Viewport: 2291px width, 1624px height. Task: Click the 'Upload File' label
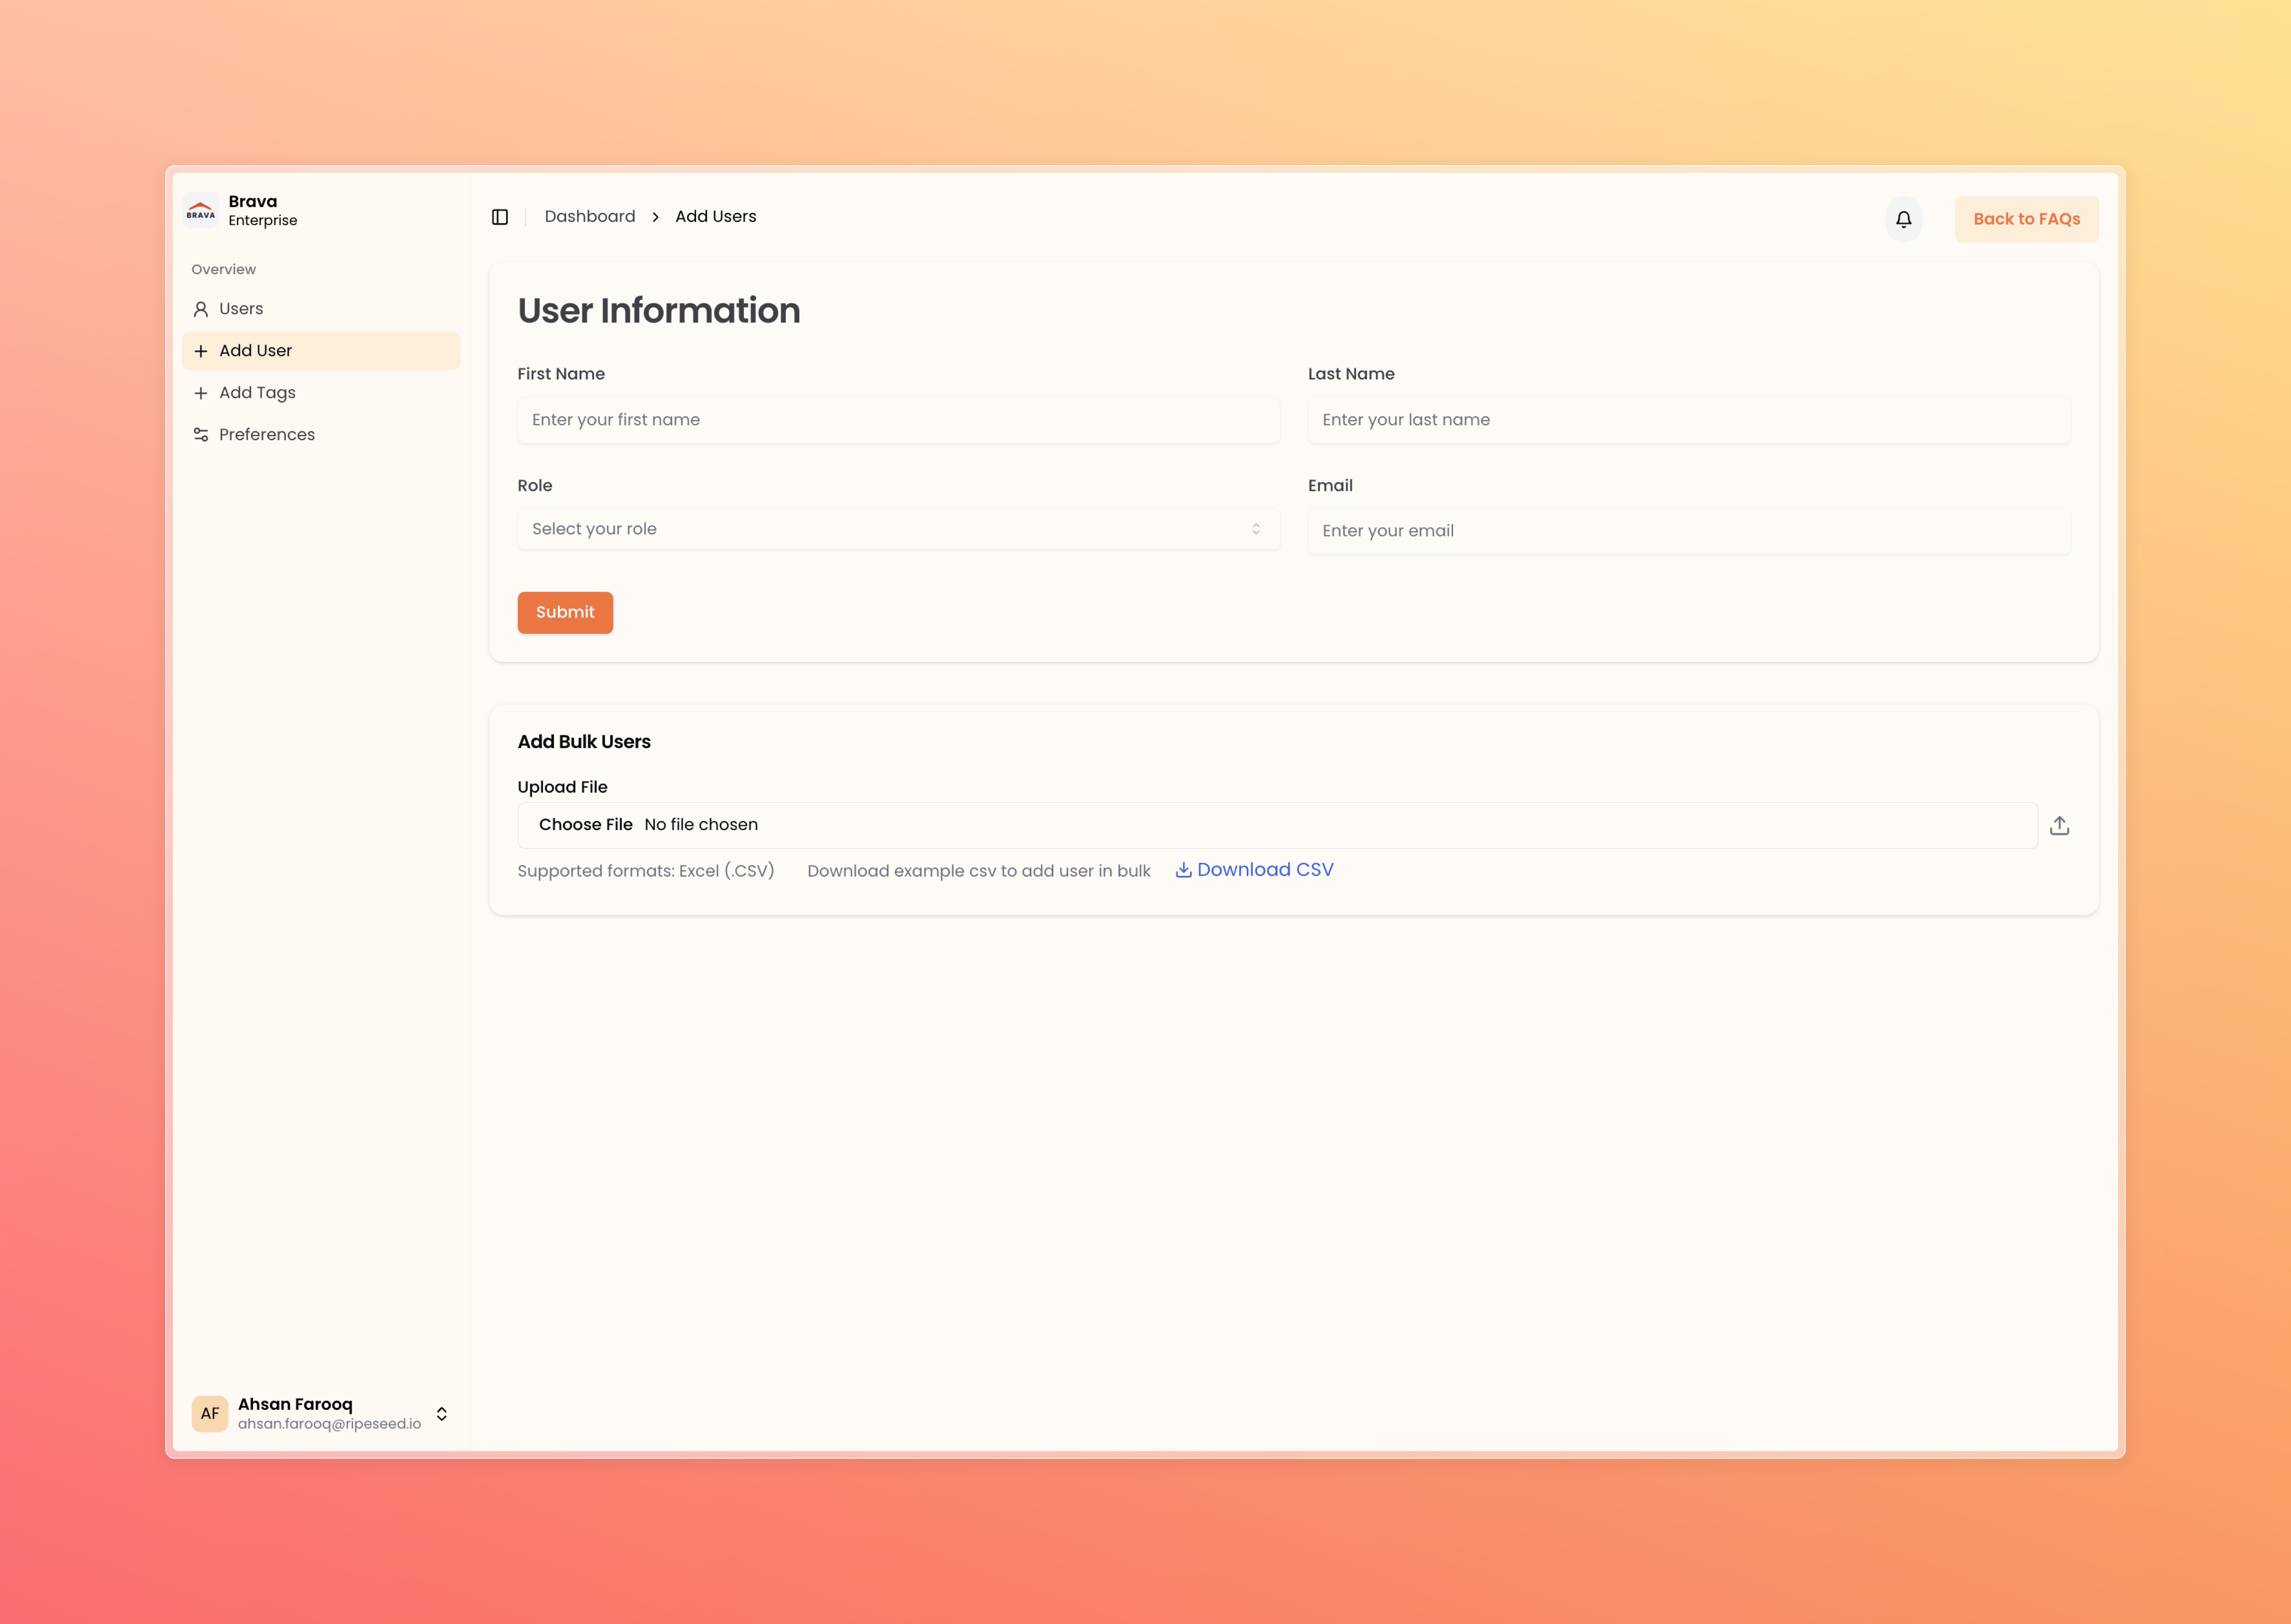pyautogui.click(x=562, y=787)
